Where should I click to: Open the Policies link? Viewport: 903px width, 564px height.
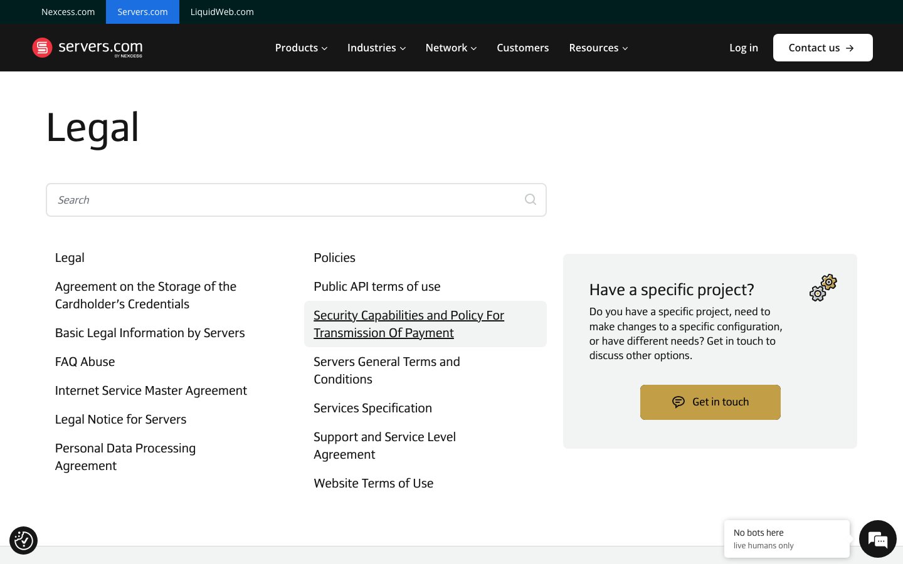[x=334, y=258]
